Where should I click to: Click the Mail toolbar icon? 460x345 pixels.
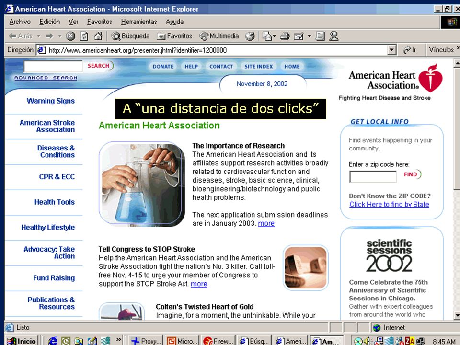267,36
